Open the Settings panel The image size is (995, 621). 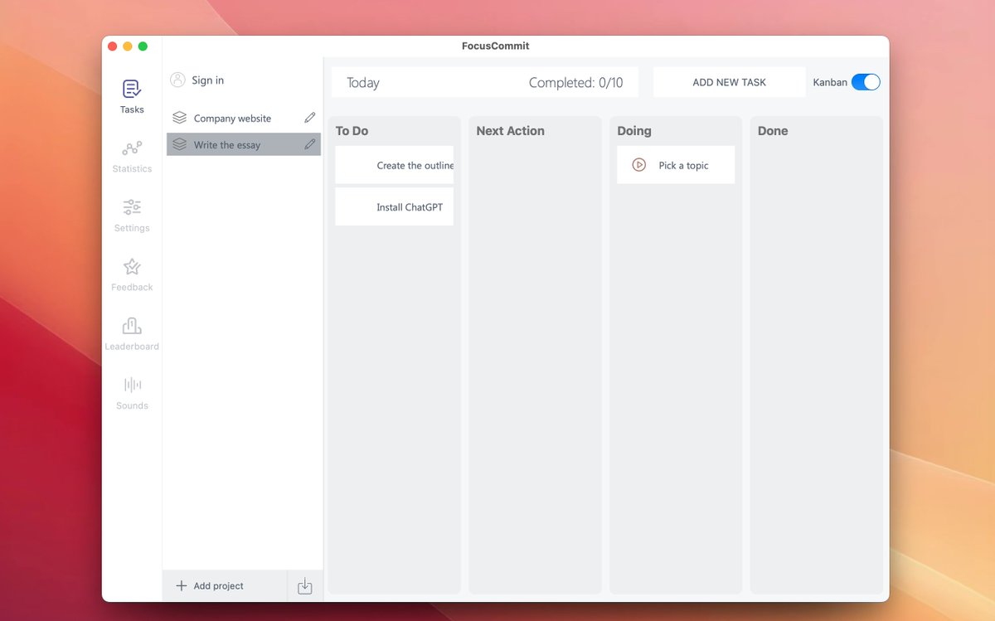pos(132,215)
